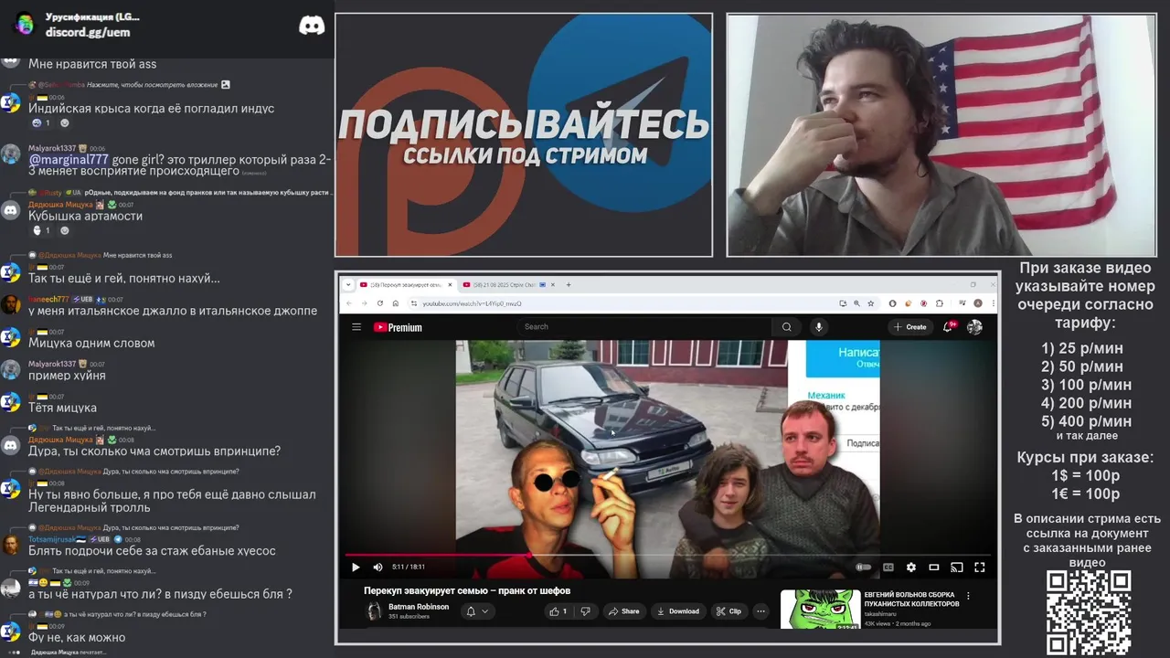The height and width of the screenshot is (658, 1170).
Task: Open a new browser tab
Action: [x=569, y=284]
